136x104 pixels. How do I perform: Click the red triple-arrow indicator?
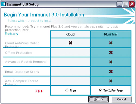(39, 91)
